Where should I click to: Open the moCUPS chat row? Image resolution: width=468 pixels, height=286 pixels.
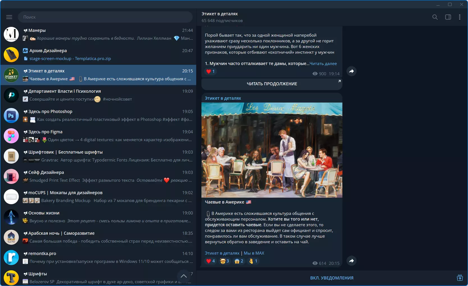98,197
